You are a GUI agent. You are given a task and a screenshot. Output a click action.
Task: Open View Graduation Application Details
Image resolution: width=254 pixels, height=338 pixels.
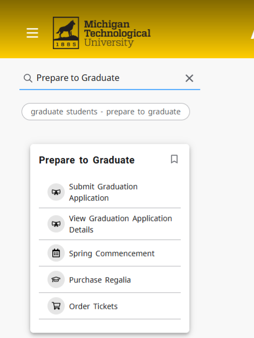(x=121, y=224)
